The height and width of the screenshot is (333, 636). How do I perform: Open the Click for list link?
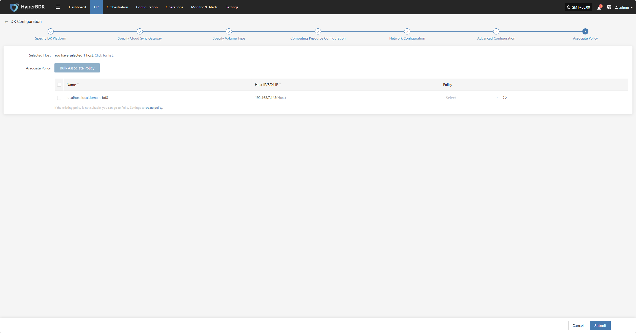click(104, 55)
